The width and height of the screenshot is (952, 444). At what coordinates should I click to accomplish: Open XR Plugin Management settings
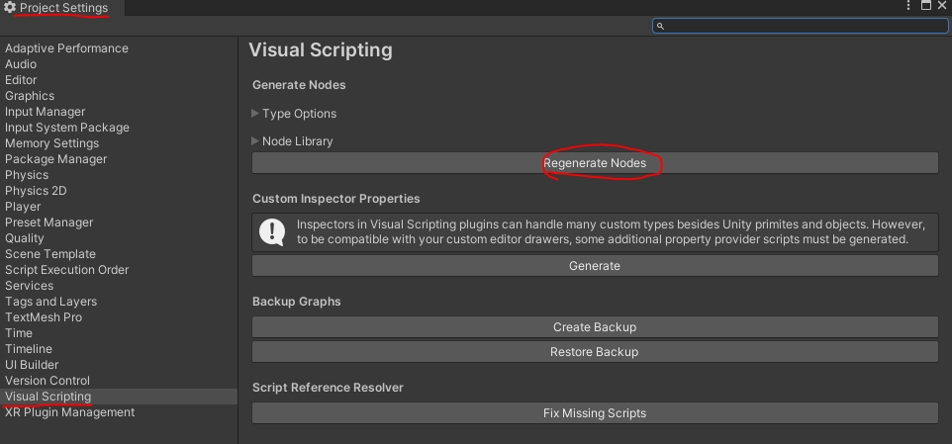[70, 412]
